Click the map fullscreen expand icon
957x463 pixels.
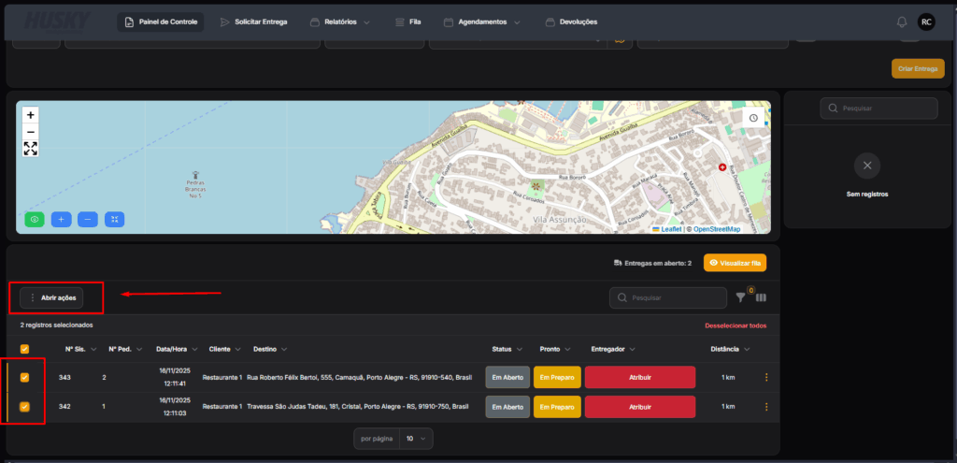coord(31,149)
